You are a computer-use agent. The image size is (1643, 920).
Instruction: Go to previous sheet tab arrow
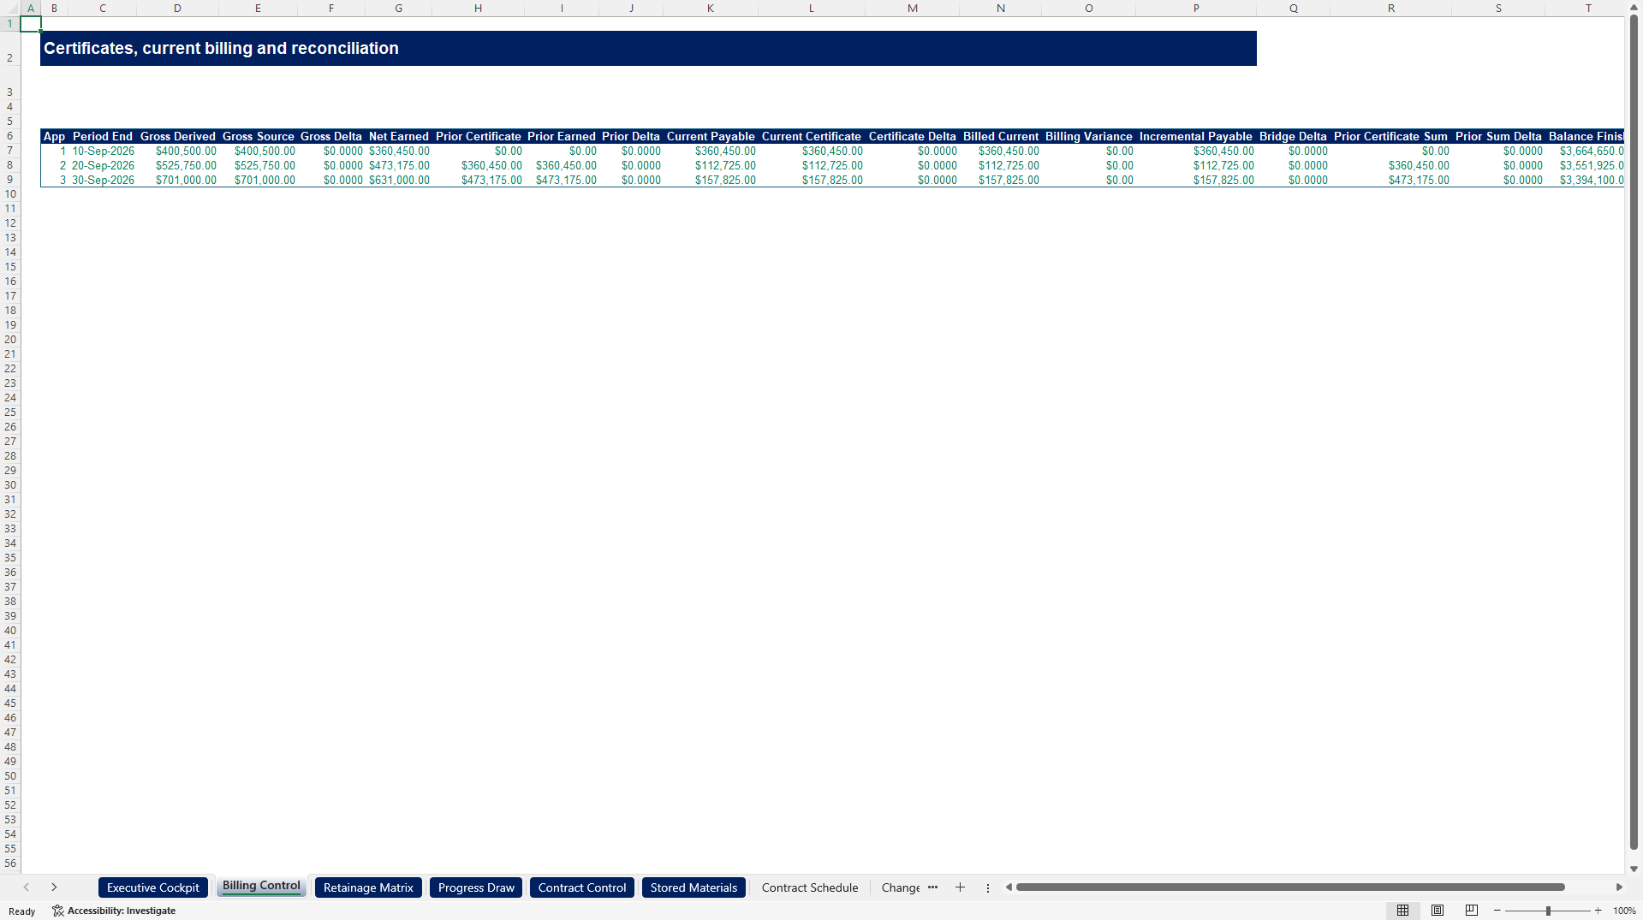coord(27,887)
